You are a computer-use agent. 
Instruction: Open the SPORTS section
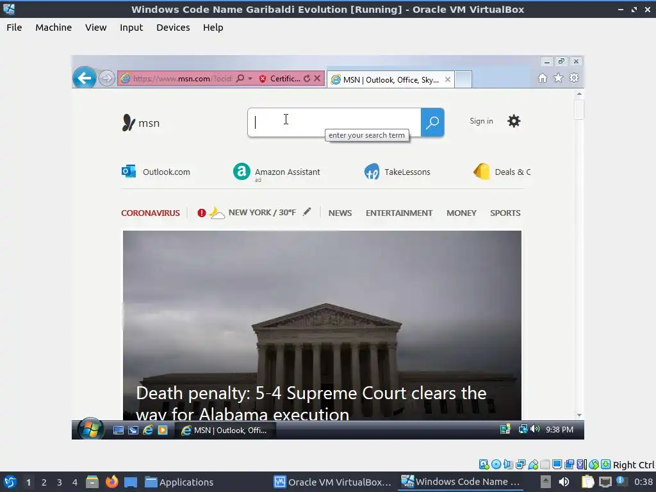tap(505, 213)
